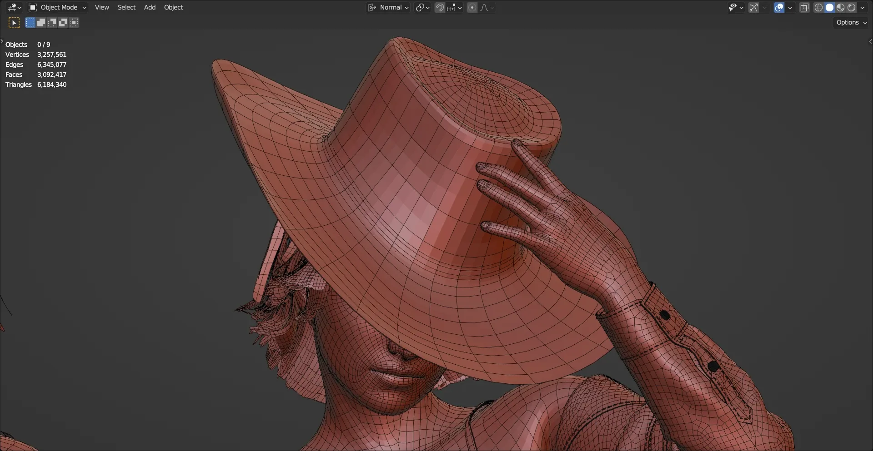Expand the sidebar via right edge arrow

870,41
